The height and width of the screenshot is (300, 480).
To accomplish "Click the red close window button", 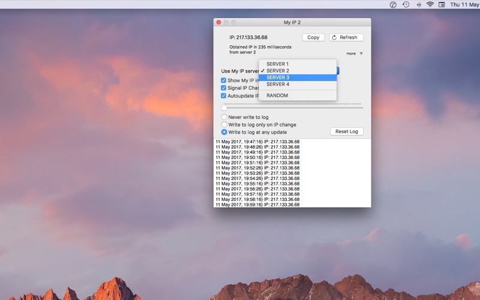I will 219,22.
